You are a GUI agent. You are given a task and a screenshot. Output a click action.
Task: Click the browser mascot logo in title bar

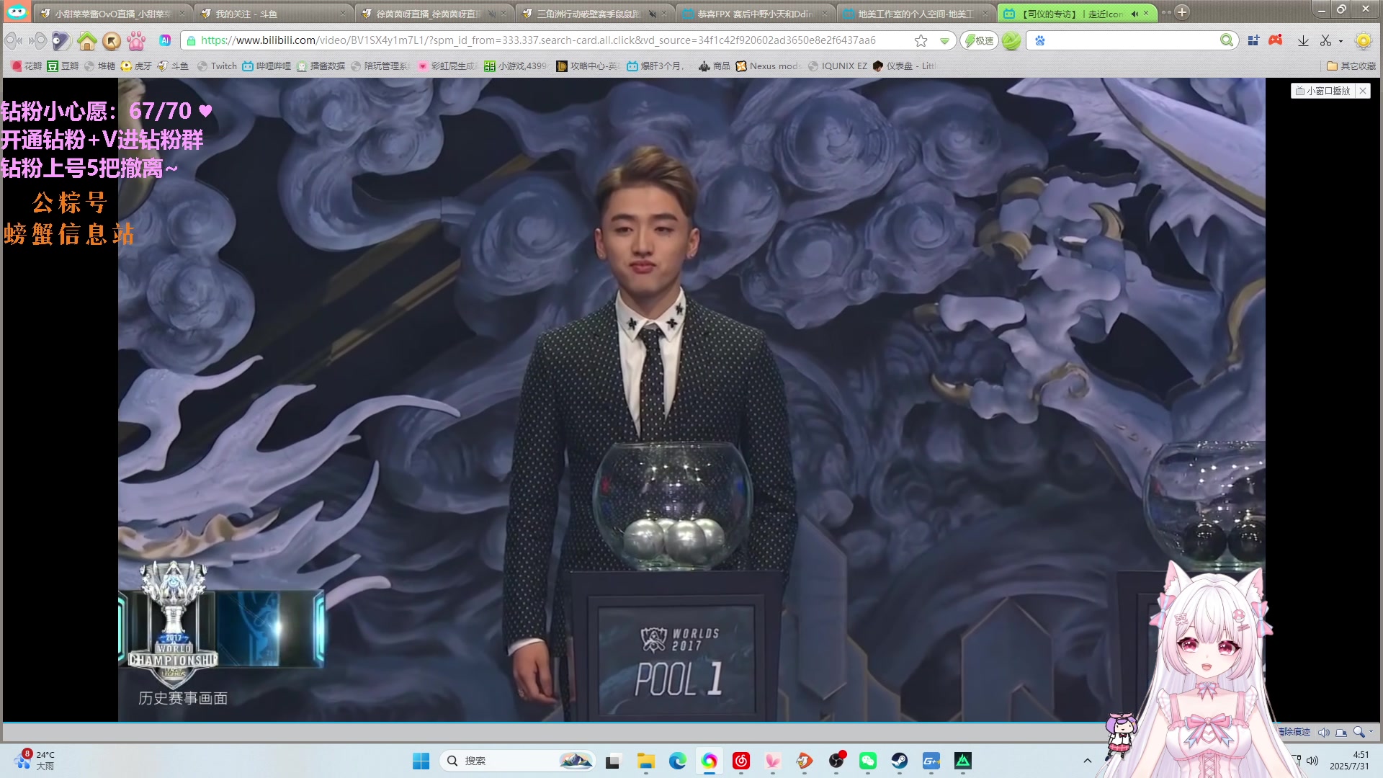[17, 12]
